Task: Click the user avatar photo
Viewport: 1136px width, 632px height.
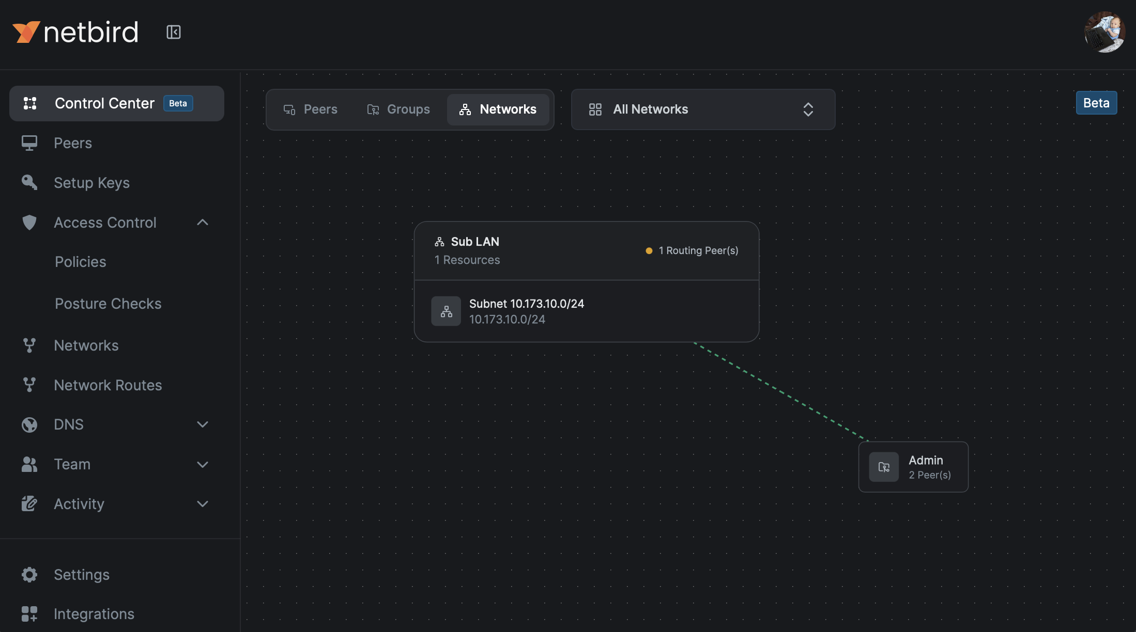Action: click(x=1105, y=31)
